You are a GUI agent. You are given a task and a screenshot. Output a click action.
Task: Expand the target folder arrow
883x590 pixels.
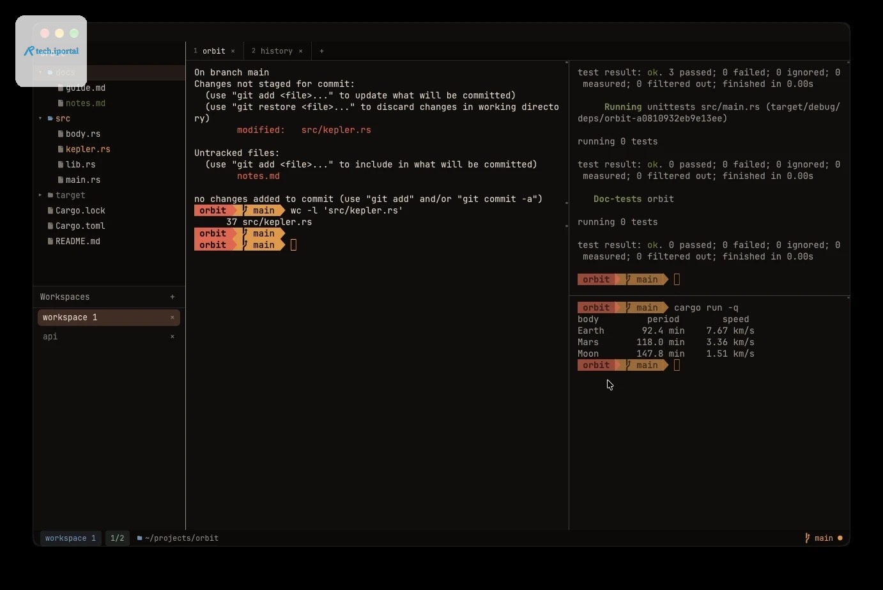[x=40, y=195]
